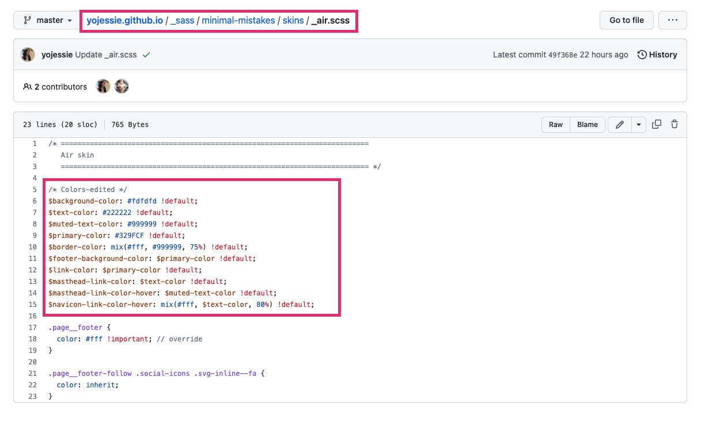This screenshot has height=423, width=701.
Task: Click the $navicon-link-color-hover variable
Action: [100, 305]
